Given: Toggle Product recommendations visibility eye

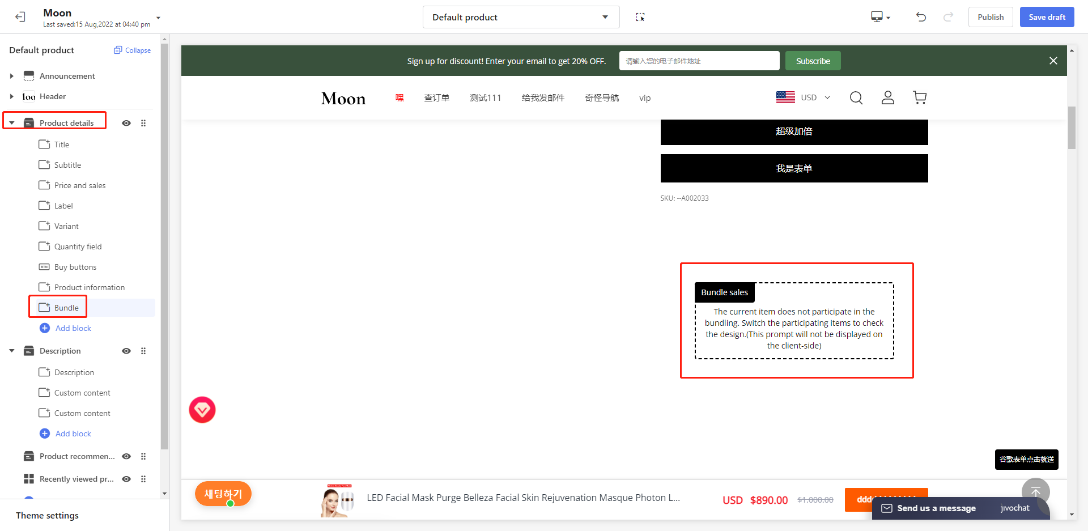Looking at the screenshot, I should point(126,456).
